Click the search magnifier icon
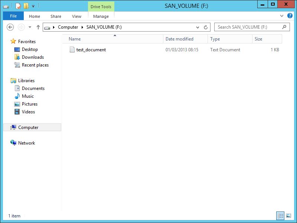The width and height of the screenshot is (297, 223). 284,27
